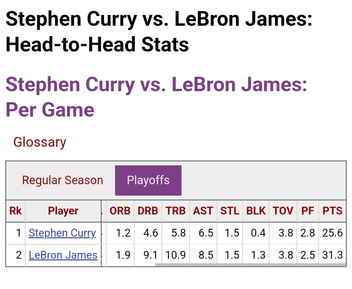Sort by the TRB column header
Screen dimensions: 352x289
(x=175, y=211)
